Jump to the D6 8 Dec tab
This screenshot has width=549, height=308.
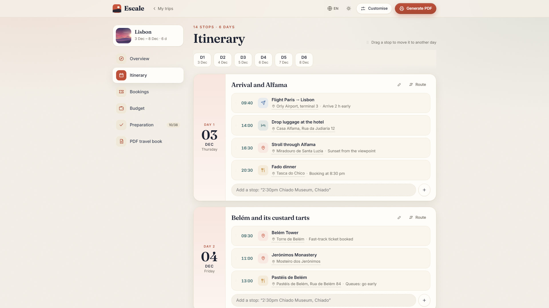[304, 60]
